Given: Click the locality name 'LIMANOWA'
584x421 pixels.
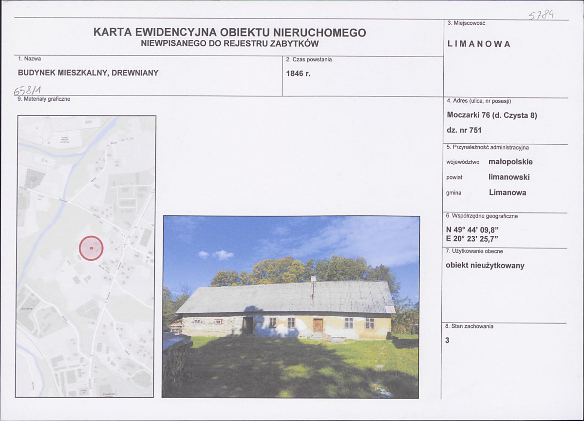Looking at the screenshot, I should 479,44.
